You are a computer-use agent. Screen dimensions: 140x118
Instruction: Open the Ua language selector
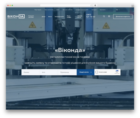[x=118, y=10]
